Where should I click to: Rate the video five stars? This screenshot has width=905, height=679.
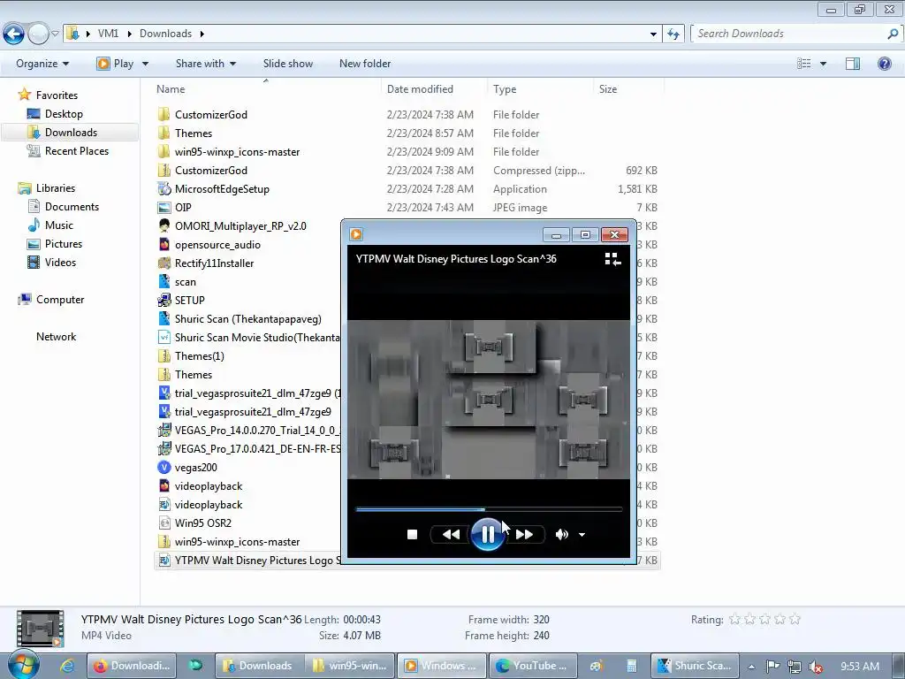pos(795,620)
